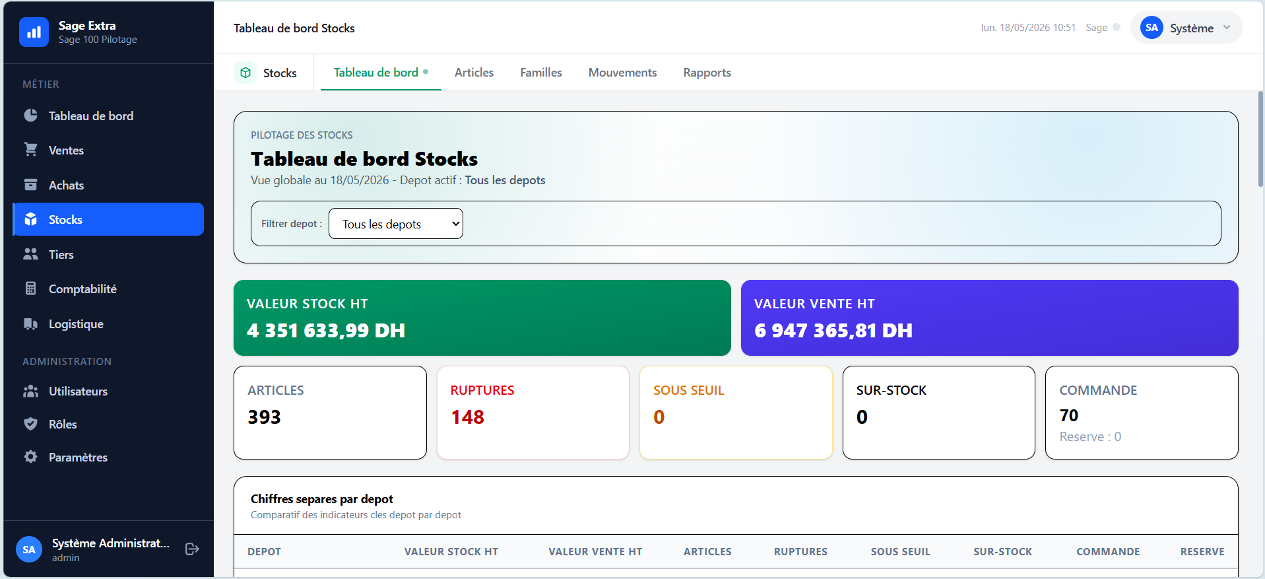
Task: Click the Paramètres gear icon
Action: click(x=30, y=457)
